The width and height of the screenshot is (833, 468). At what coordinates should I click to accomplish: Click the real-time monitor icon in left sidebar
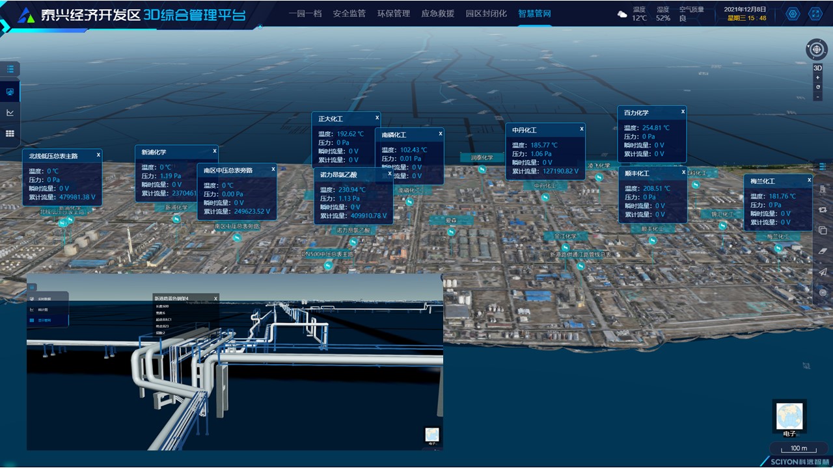[10, 92]
